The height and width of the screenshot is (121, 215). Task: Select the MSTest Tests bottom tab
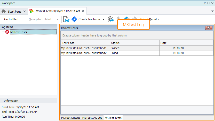[x=113, y=118]
